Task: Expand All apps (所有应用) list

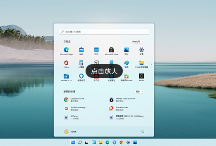Action: 138,41
